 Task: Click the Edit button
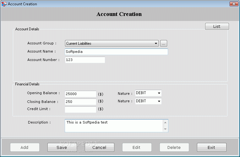click(x=137, y=147)
